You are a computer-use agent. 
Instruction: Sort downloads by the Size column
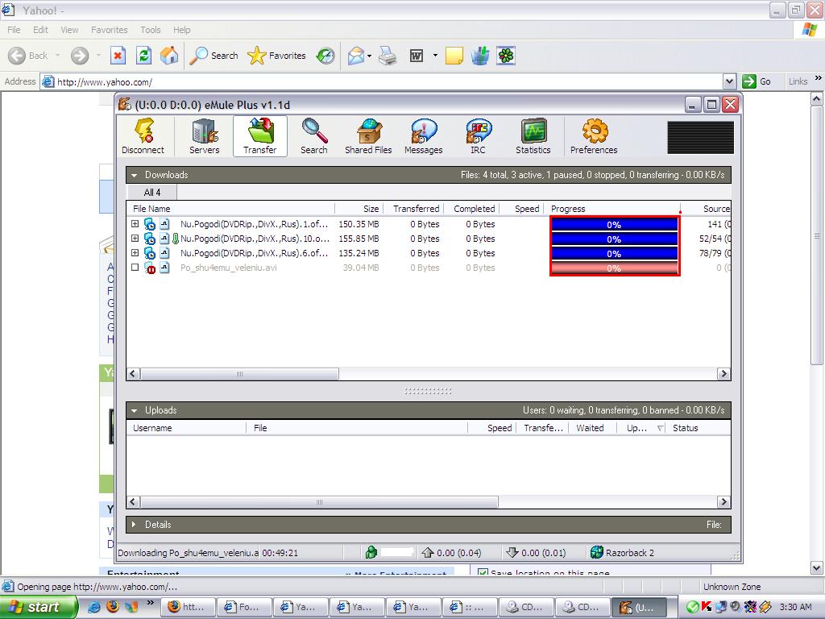(359, 209)
